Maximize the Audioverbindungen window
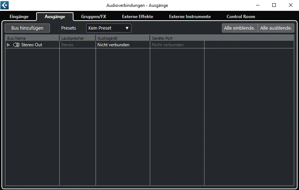The width and height of the screenshot is (299, 190). click(x=274, y=5)
